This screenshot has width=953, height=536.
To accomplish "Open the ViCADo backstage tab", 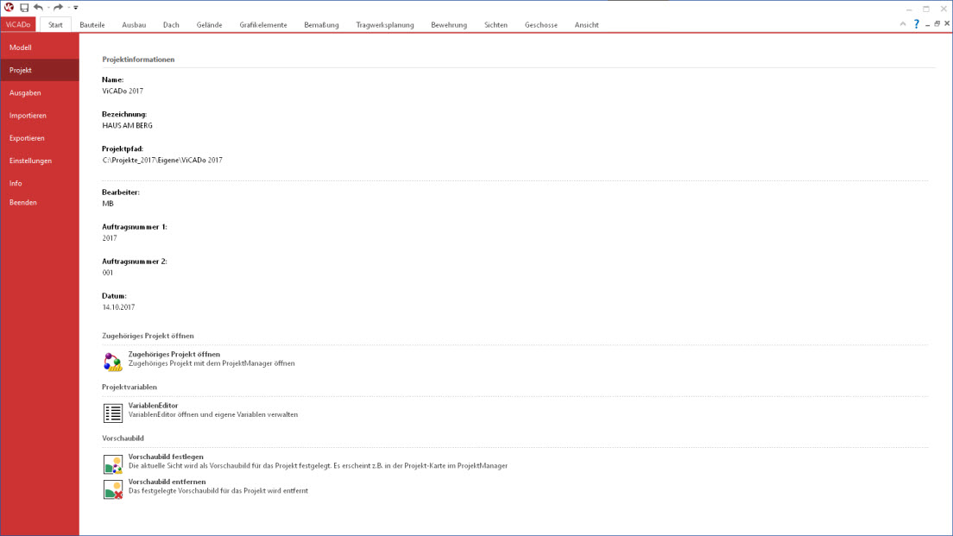I will [x=18, y=25].
